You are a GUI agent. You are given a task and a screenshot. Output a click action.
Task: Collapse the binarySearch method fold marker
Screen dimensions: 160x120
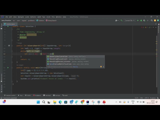12,46
